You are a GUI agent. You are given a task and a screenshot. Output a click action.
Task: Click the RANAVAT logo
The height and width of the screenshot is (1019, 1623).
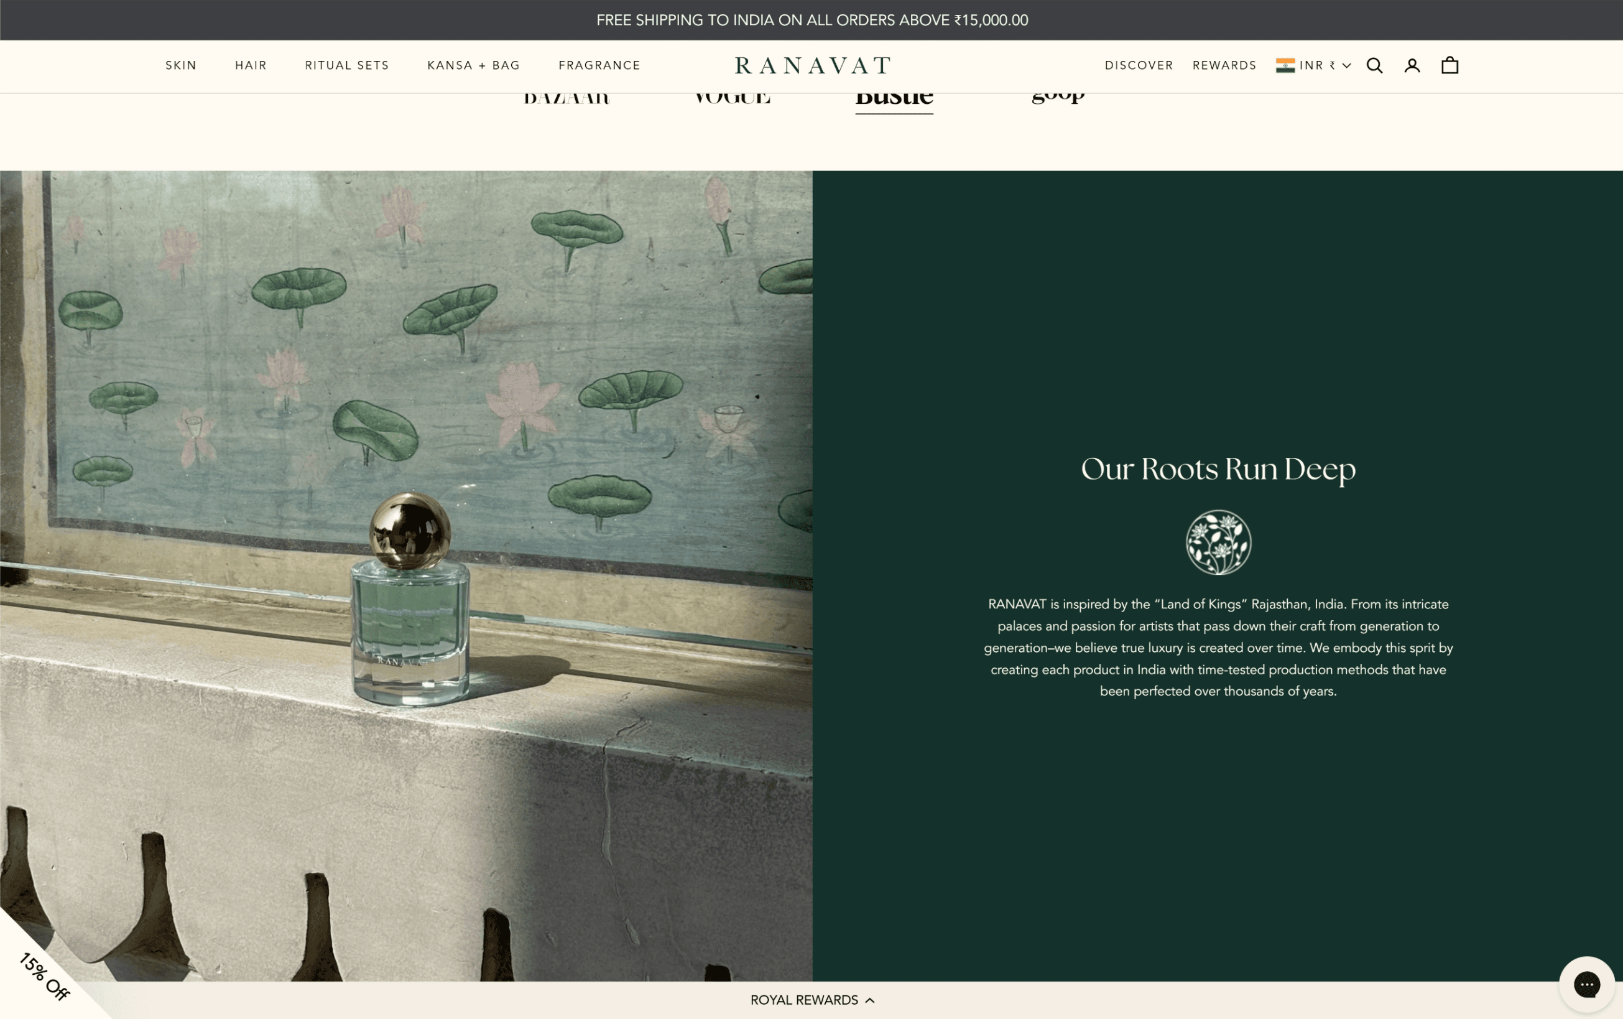click(812, 65)
